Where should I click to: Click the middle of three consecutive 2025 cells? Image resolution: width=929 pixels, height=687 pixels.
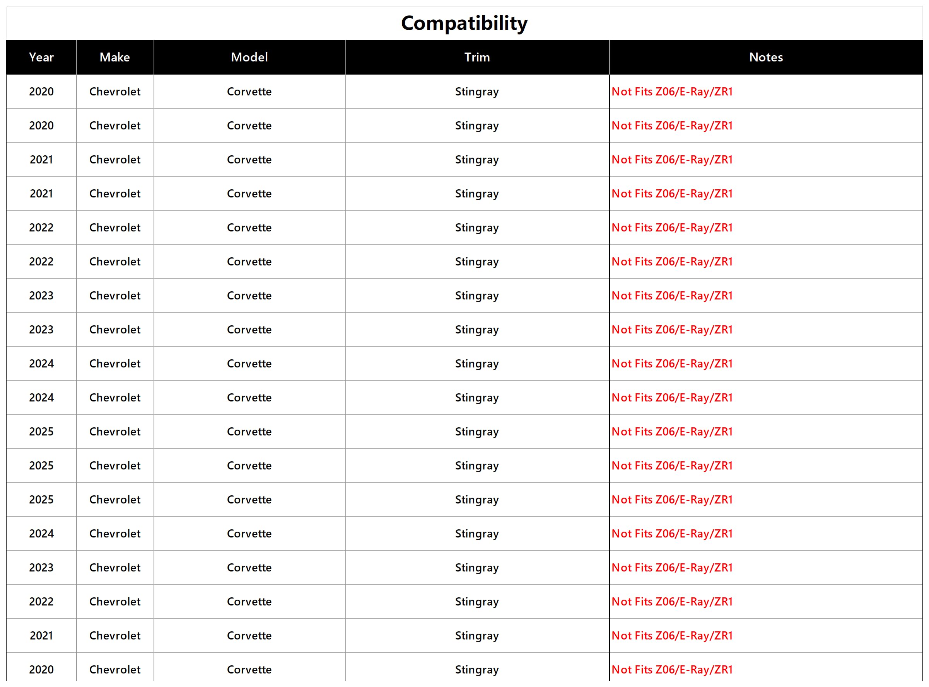click(41, 466)
